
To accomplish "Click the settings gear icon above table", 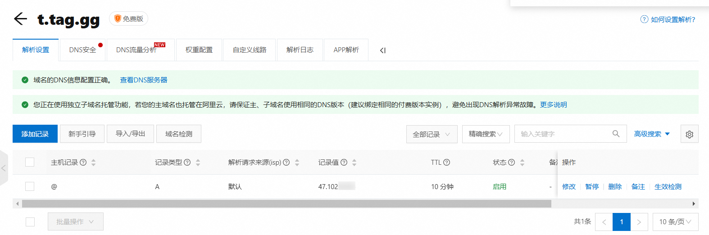I will [689, 134].
